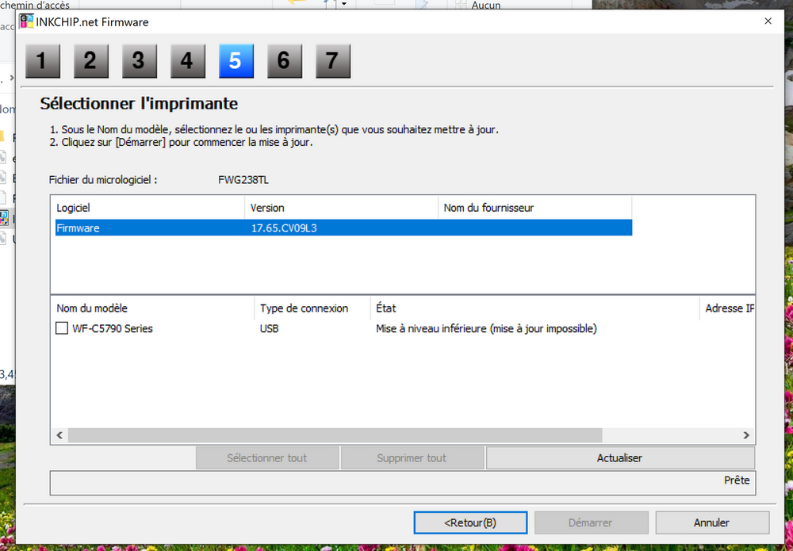Click the INKCHIP.net title bar app icon
This screenshot has width=793, height=551.
(x=26, y=21)
